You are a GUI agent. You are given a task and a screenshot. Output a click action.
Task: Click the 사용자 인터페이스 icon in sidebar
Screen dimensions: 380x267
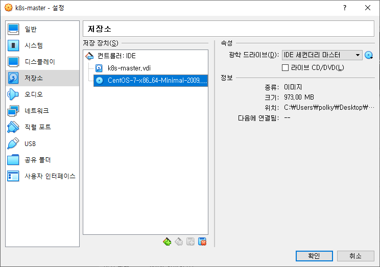(x=13, y=176)
